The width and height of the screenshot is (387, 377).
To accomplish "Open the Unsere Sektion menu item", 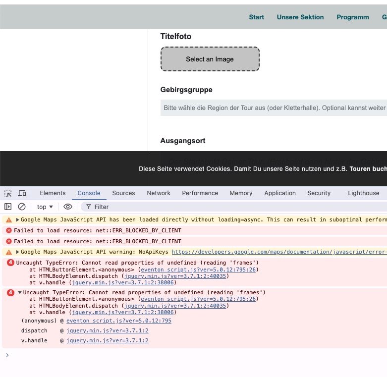I will (300, 17).
